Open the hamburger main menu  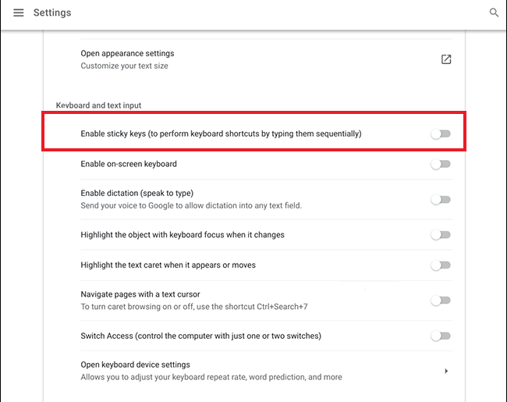click(19, 12)
